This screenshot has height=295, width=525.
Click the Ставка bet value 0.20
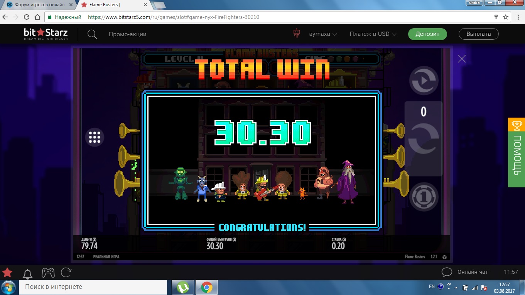pyautogui.click(x=338, y=246)
